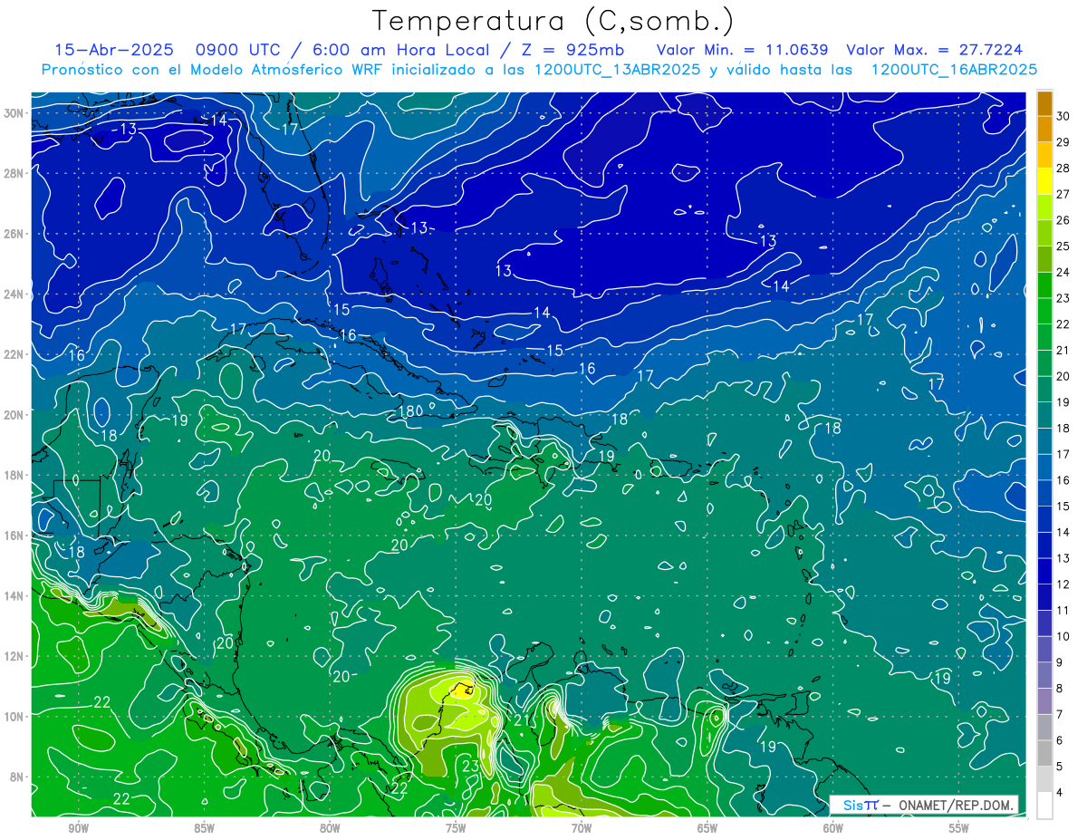
Task: Click the latitude axis label "20N"
Action: point(14,415)
